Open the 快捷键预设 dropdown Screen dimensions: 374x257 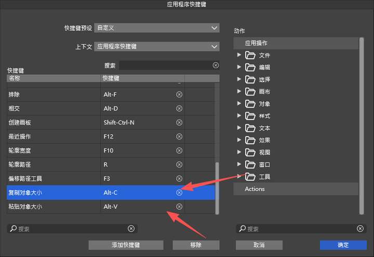pyautogui.click(x=157, y=28)
